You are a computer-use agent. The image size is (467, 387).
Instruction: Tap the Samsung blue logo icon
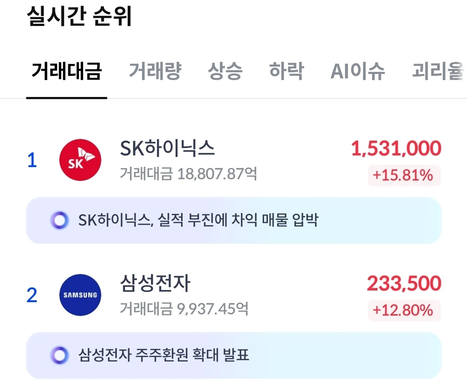click(x=80, y=295)
